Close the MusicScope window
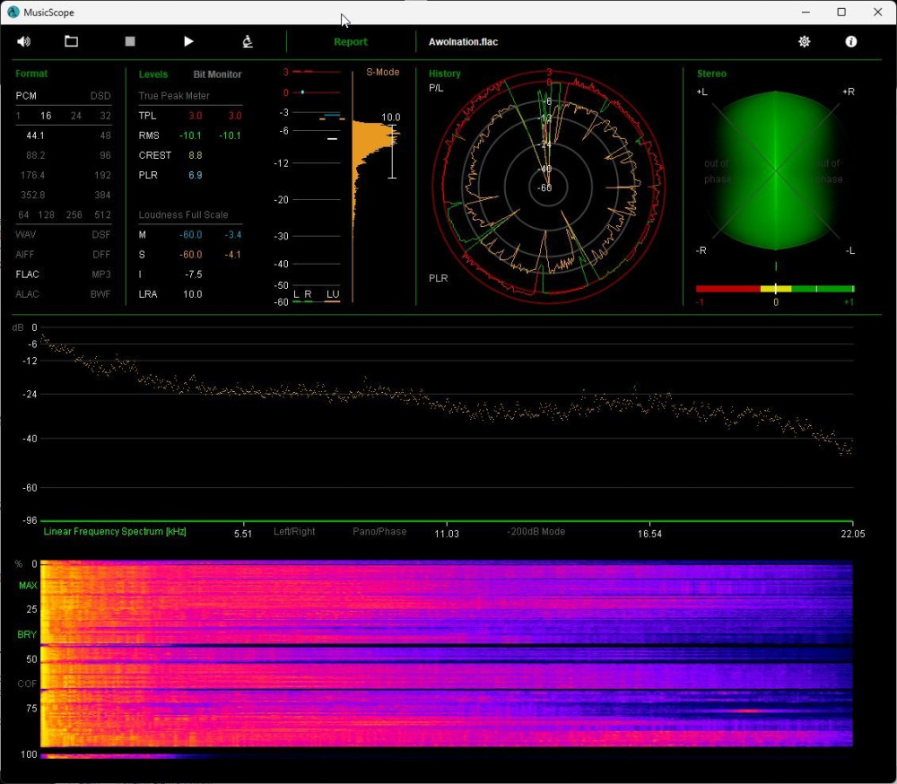 [877, 12]
